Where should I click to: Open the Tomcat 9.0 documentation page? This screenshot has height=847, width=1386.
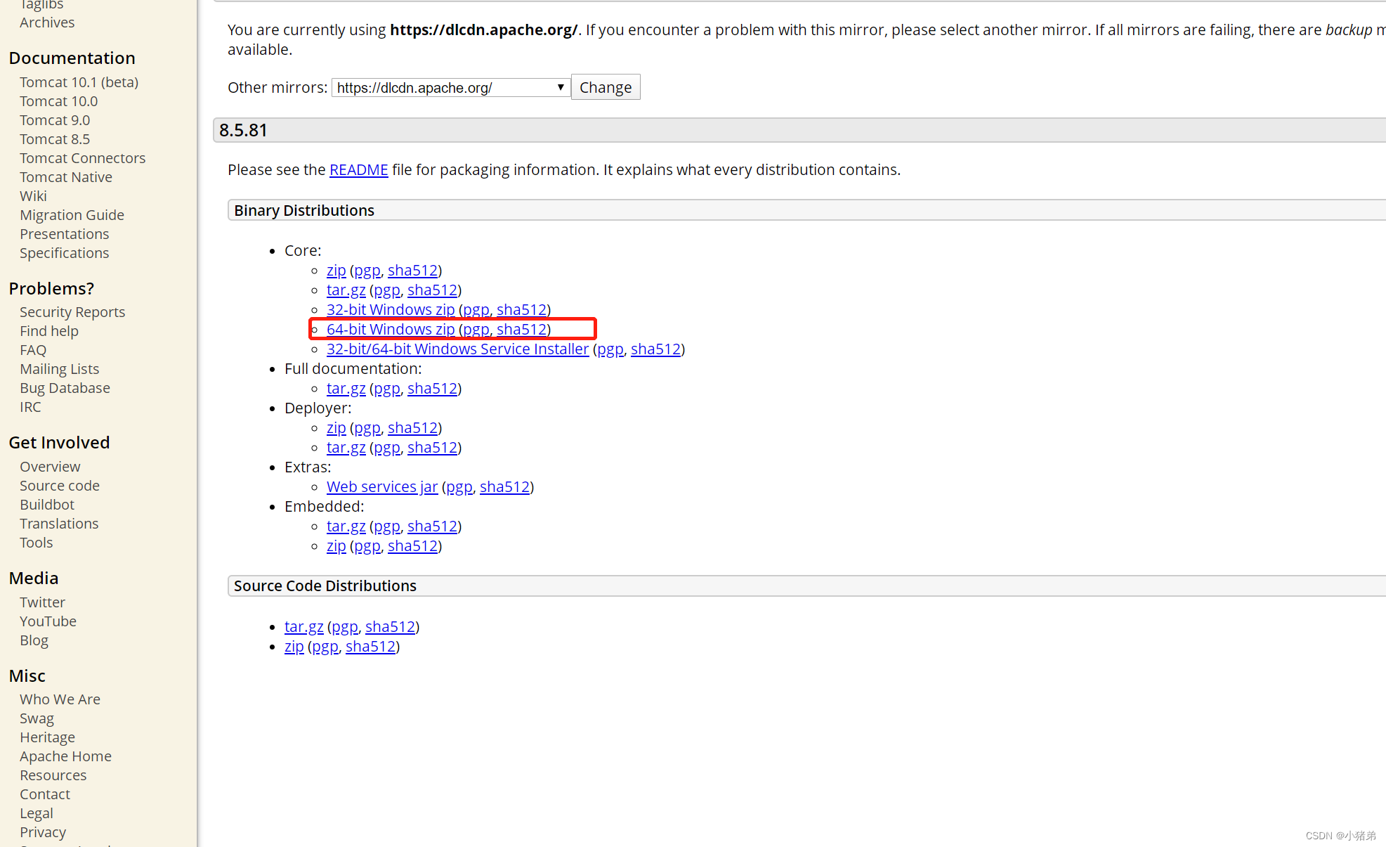coord(55,119)
